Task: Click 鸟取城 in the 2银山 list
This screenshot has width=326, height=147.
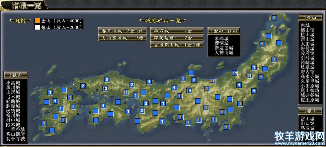Action: click(308, 128)
